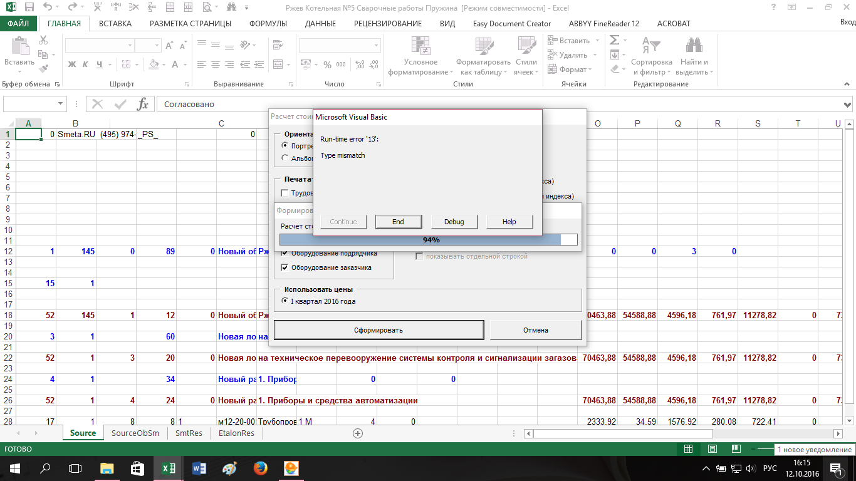Click the increase decimal places icon
Viewport: 856px width, 481px height.
click(x=360, y=65)
